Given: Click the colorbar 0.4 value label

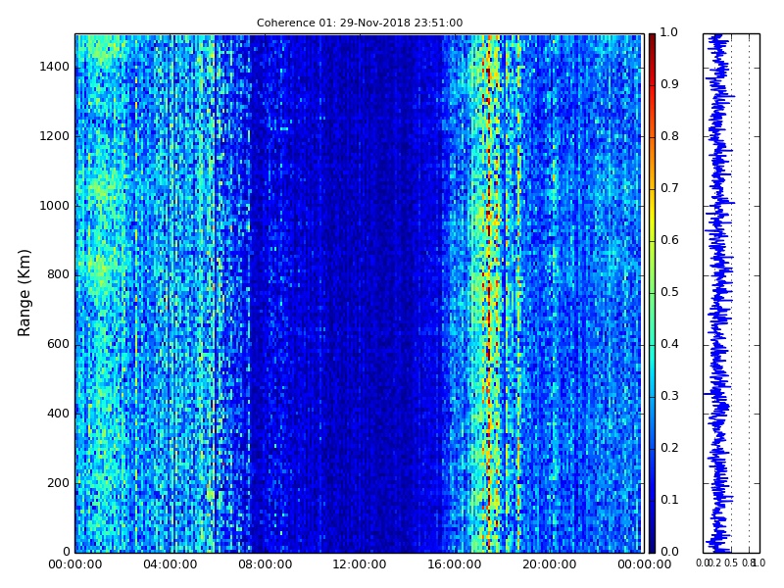Looking at the screenshot, I should pos(669,344).
